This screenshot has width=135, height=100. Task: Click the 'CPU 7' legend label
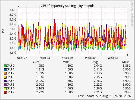pos(10,92)
